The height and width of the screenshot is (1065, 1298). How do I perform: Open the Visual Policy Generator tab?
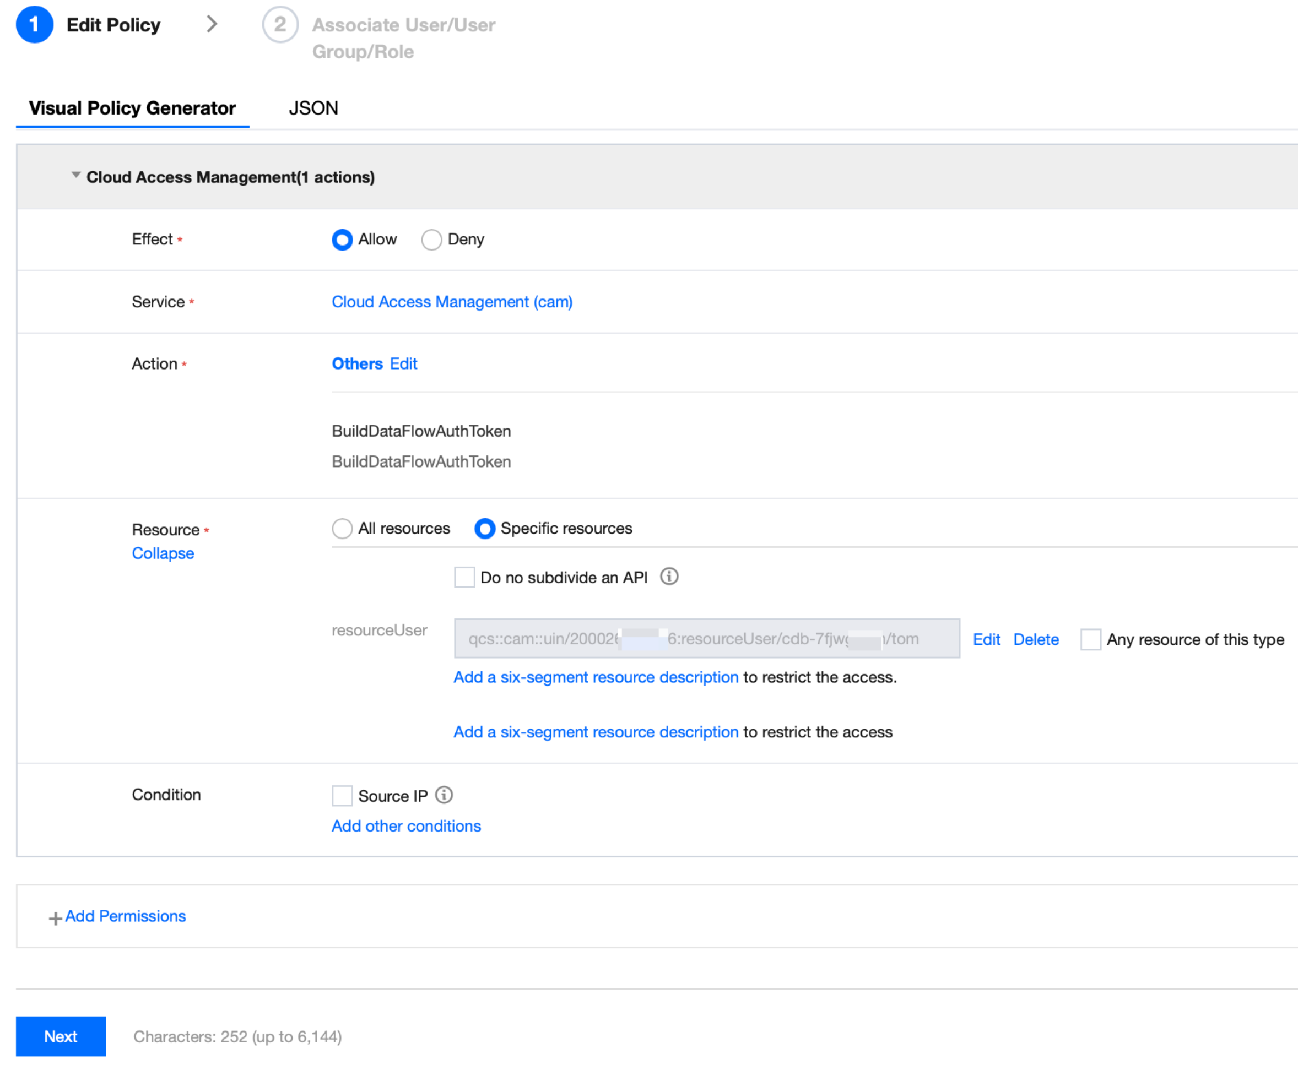(132, 108)
